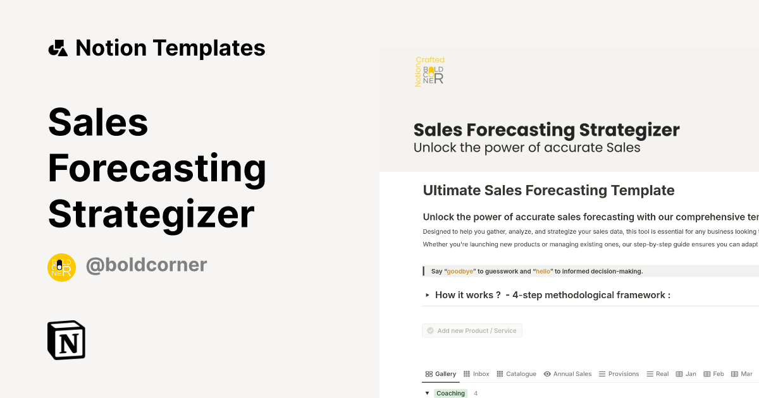This screenshot has width=759, height=398.
Task: Open the @boldcorner profile link
Action: [x=146, y=265]
